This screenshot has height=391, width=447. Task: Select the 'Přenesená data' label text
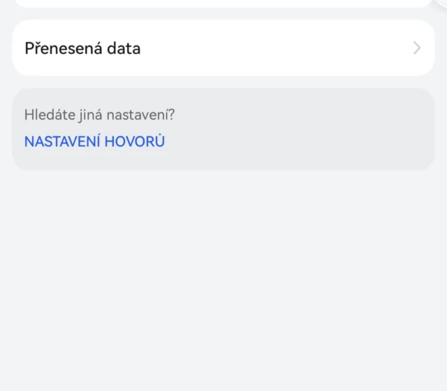[82, 48]
